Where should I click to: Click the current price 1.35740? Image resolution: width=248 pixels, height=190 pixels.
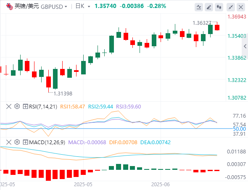pos(106,6)
